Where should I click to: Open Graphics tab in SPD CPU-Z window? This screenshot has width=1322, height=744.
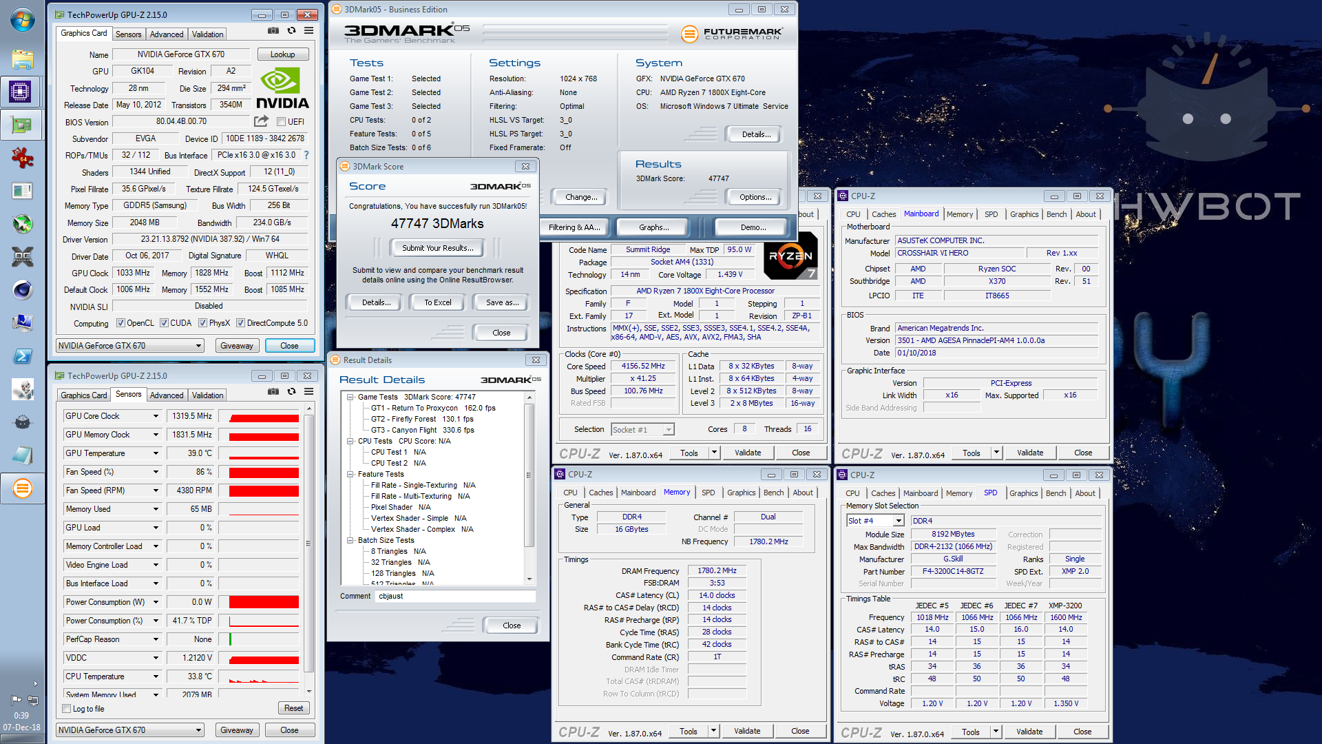click(x=1023, y=493)
